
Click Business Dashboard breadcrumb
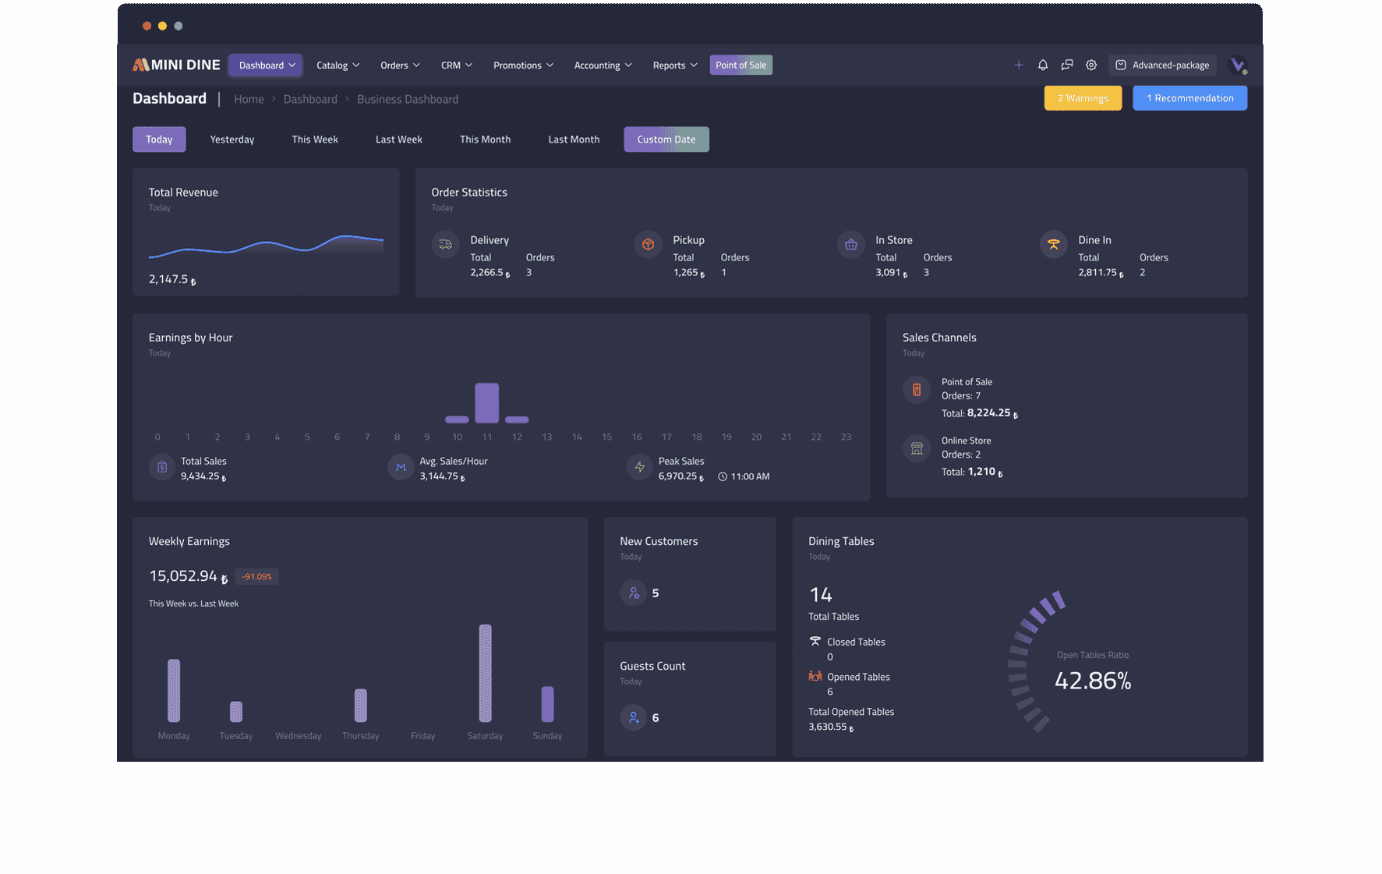coord(408,99)
